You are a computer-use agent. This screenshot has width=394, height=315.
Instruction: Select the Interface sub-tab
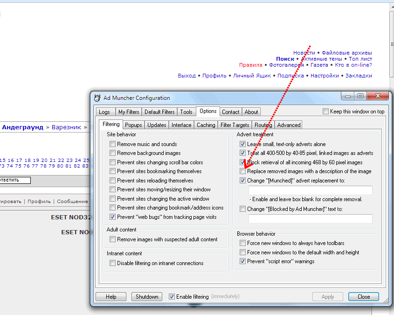181,125
